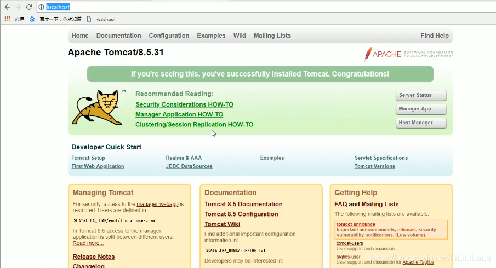Click the Getting Help heading
The width and height of the screenshot is (496, 268).
pos(356,193)
